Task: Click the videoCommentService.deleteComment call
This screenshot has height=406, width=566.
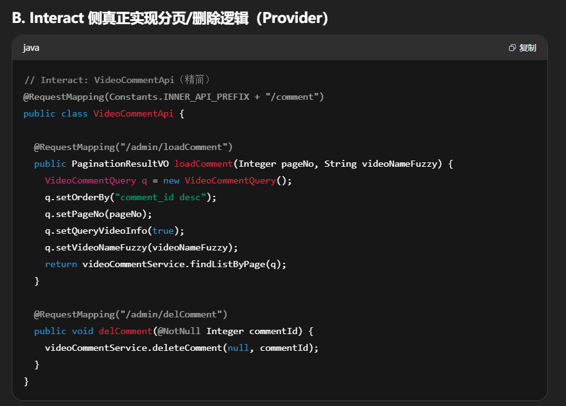Action: (133, 348)
